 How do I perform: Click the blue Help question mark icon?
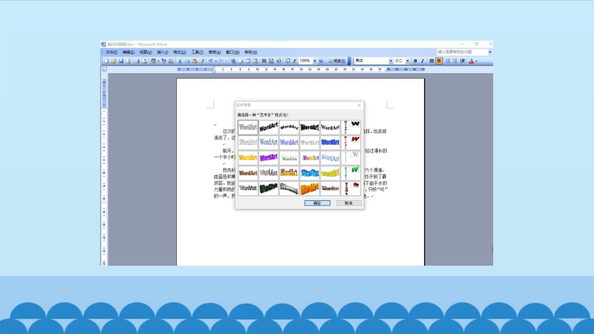click(321, 61)
